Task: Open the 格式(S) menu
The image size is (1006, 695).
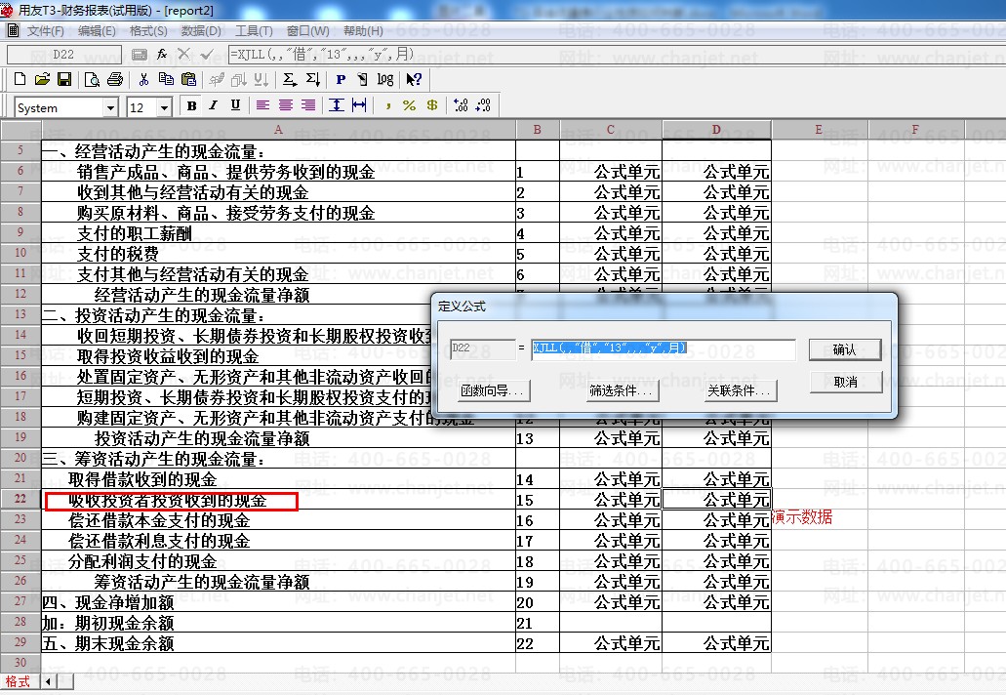Action: [148, 31]
